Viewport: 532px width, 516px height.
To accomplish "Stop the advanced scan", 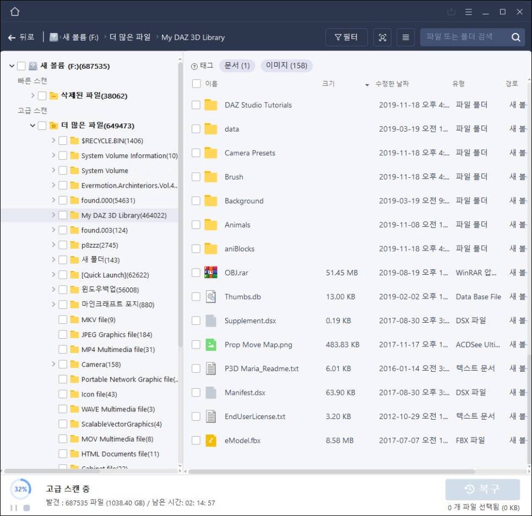I will click(26, 508).
